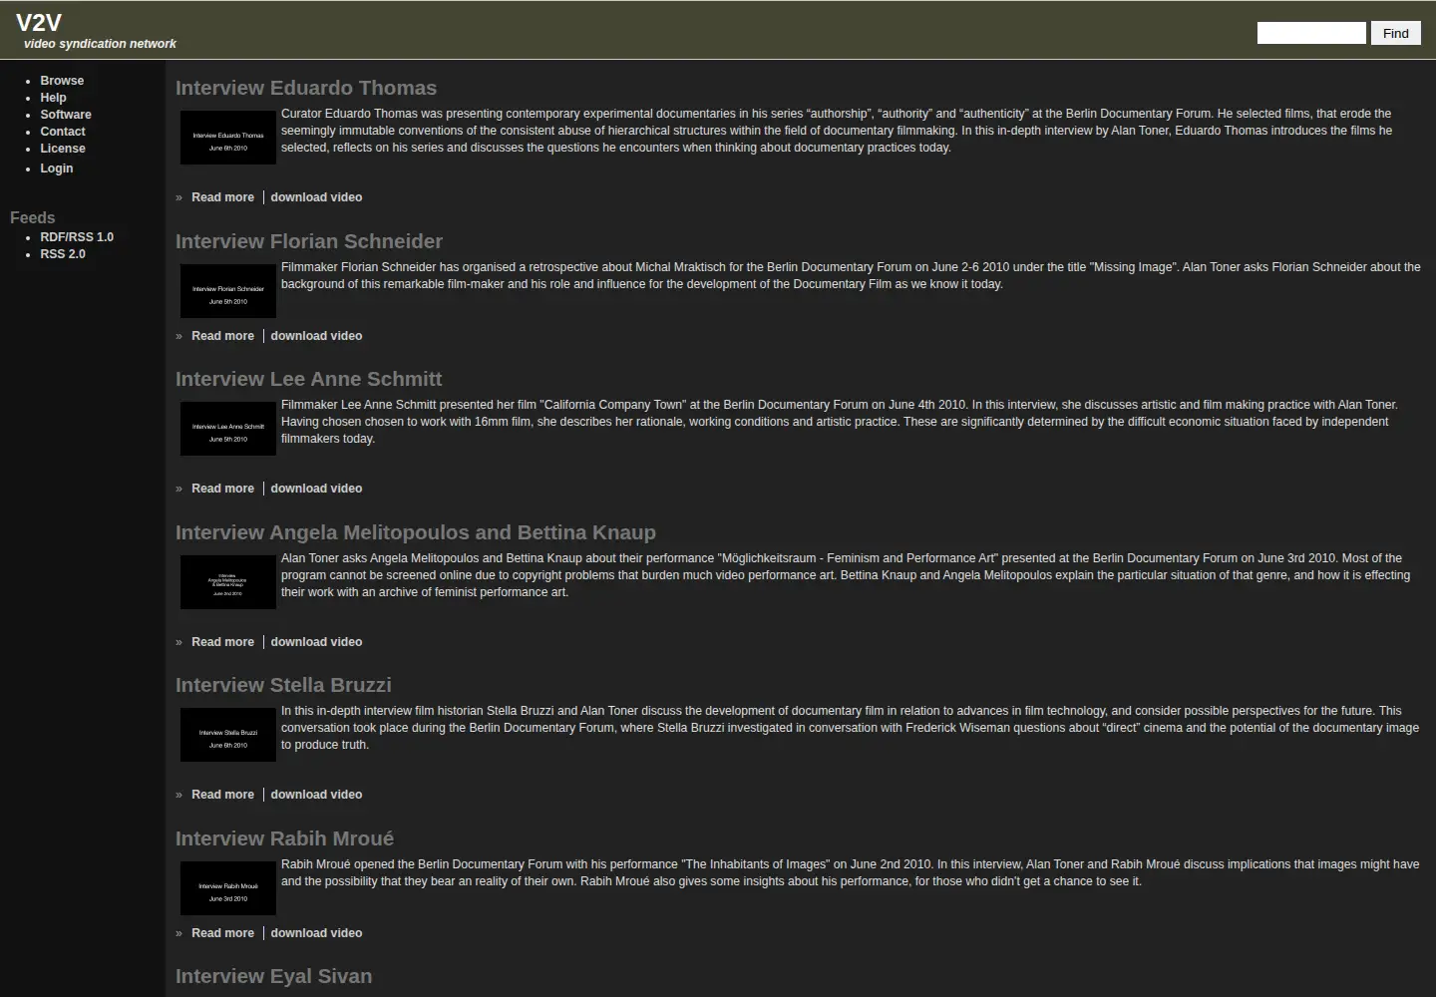Image resolution: width=1436 pixels, height=997 pixels.
Task: Open the Contact page link
Action: coord(63,132)
